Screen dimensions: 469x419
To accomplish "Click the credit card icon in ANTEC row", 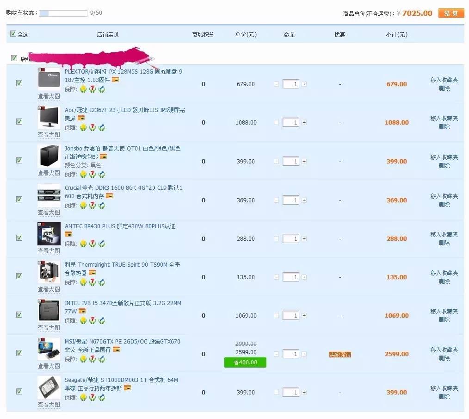I will pyautogui.click(x=68, y=234).
